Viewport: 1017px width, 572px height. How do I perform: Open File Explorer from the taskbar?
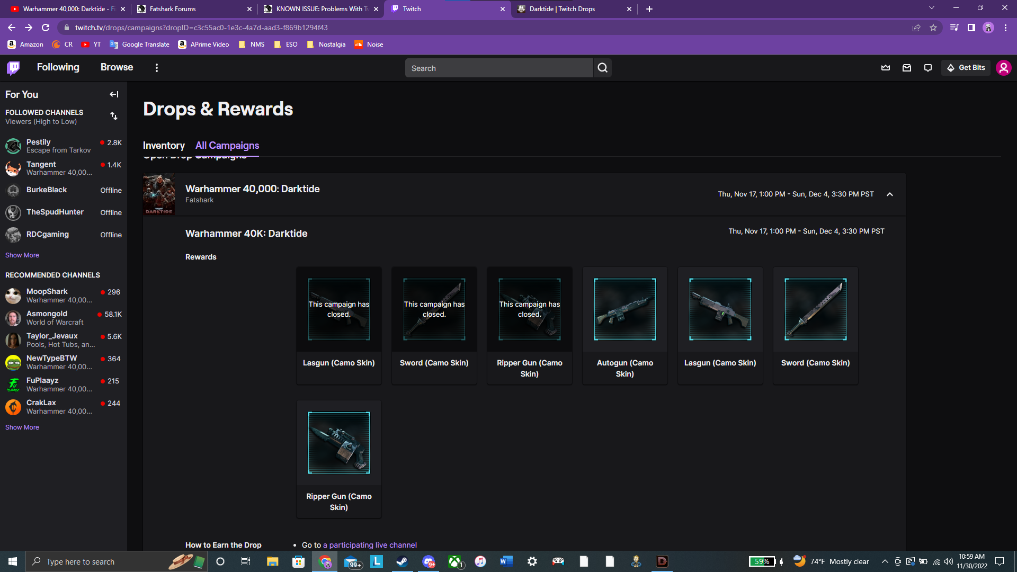click(272, 561)
